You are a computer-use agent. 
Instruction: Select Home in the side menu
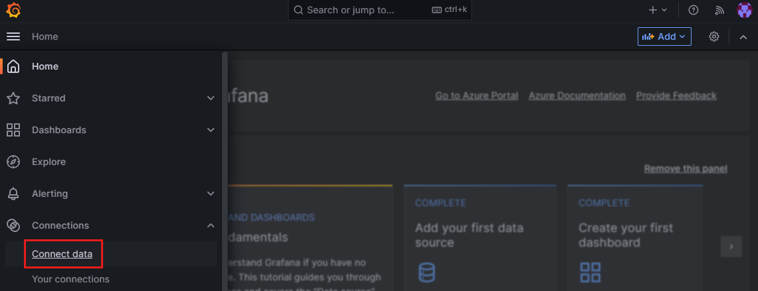[45, 66]
